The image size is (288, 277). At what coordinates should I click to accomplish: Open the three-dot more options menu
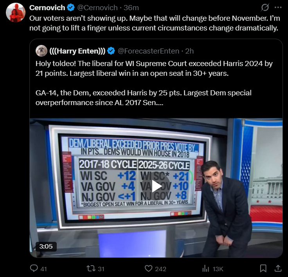pos(278,7)
